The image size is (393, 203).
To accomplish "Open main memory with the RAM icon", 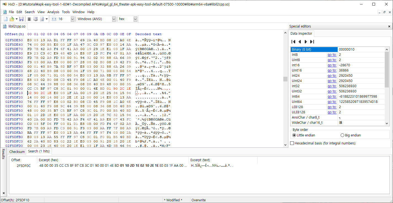I will 29,19.
